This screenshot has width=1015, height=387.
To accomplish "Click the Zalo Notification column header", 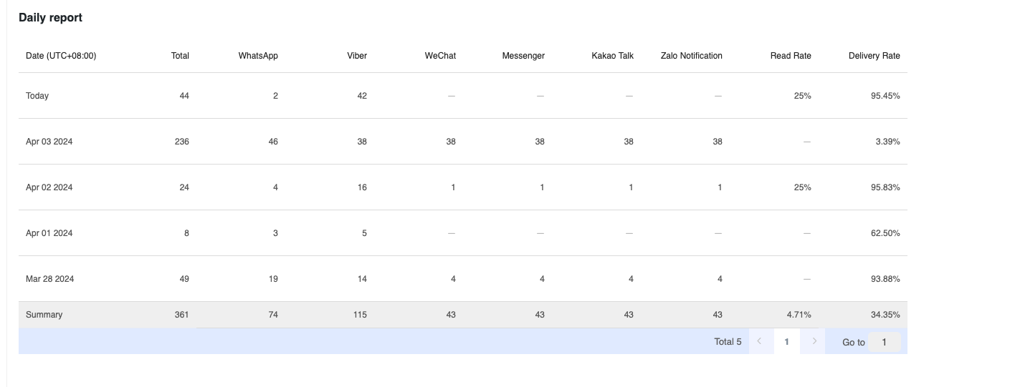I will coord(691,56).
